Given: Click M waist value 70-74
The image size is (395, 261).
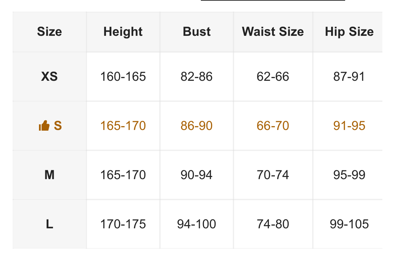Looking at the screenshot, I should [273, 175].
